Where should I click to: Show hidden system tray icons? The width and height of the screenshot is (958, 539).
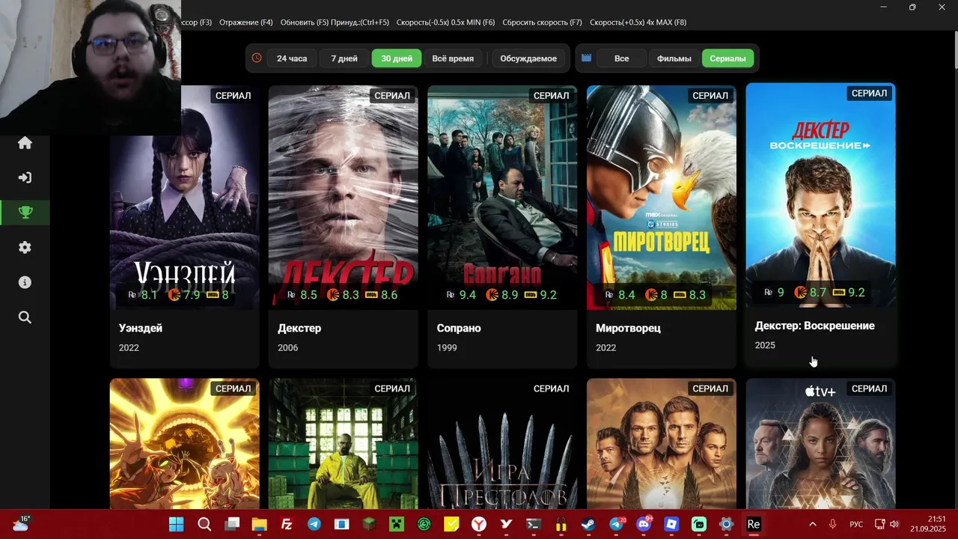pos(813,524)
